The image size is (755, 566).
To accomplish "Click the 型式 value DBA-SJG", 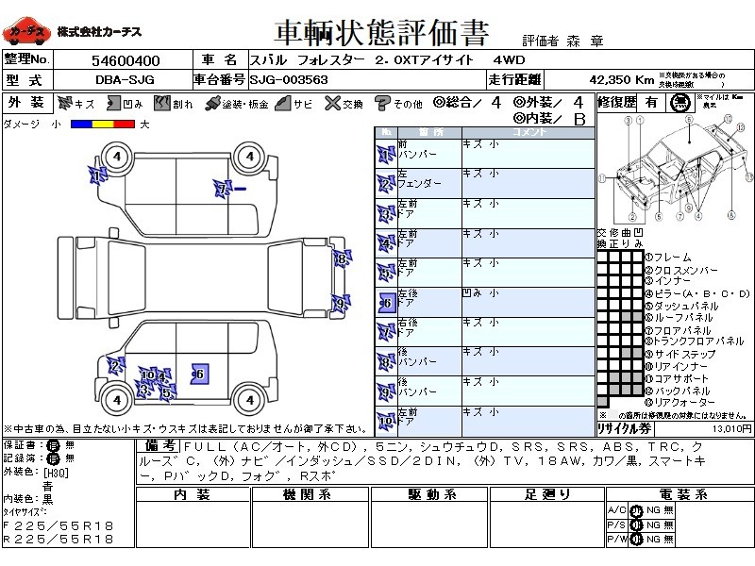I will click(x=125, y=80).
